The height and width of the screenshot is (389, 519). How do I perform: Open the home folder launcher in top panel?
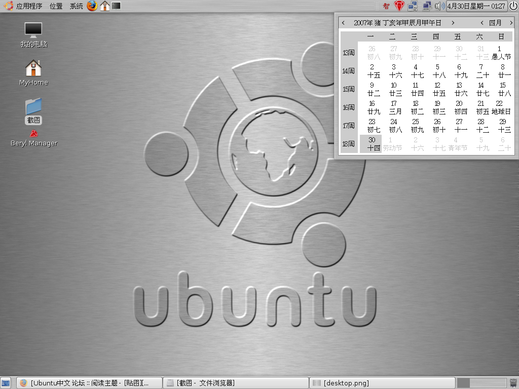point(104,6)
